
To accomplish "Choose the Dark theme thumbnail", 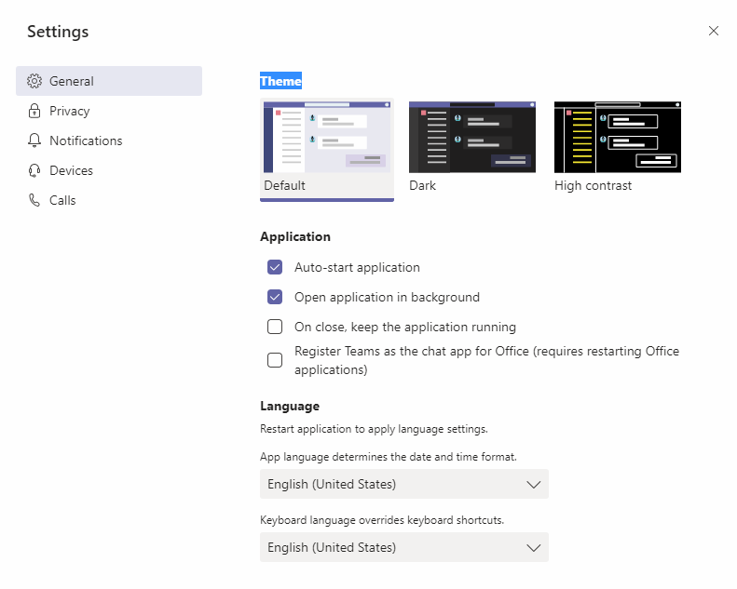I will point(471,137).
